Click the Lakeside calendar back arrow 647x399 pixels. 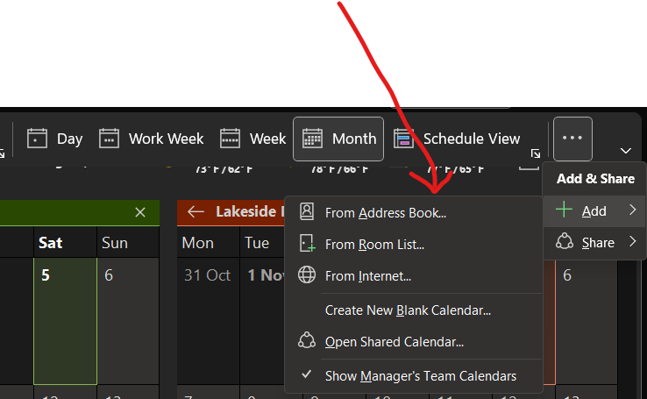tap(196, 212)
